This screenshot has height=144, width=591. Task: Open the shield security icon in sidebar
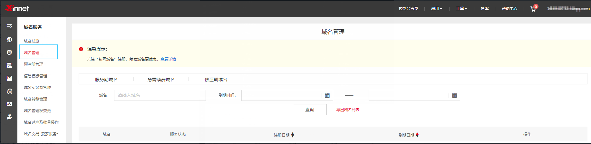[x=9, y=53]
